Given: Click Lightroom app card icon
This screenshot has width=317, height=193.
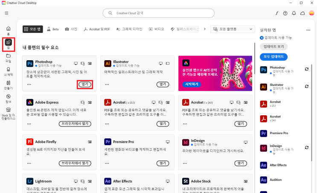Looking at the screenshot, I should pos(30,181).
